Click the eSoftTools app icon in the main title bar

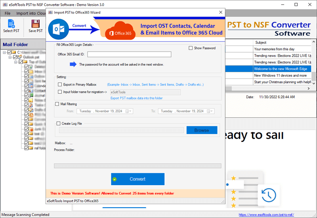[5, 4]
